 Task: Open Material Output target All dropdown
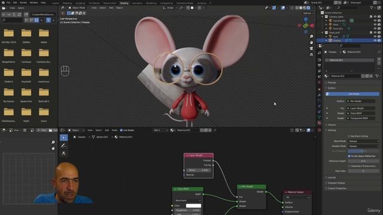pyautogui.click(x=297, y=197)
